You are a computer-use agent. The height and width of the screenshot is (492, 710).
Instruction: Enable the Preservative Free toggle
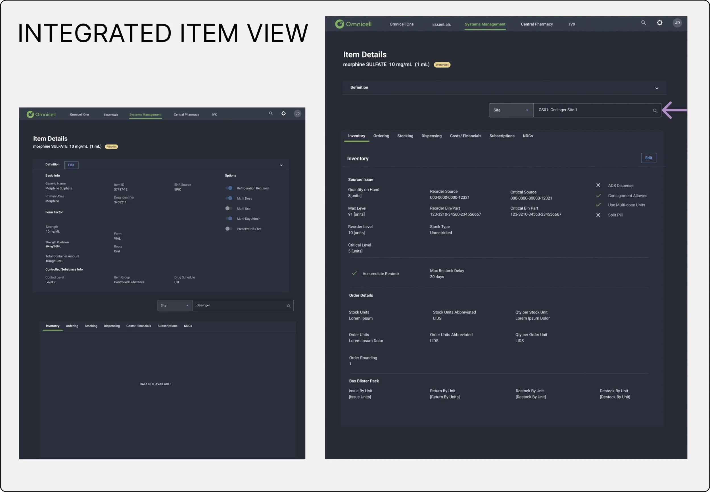pyautogui.click(x=228, y=229)
